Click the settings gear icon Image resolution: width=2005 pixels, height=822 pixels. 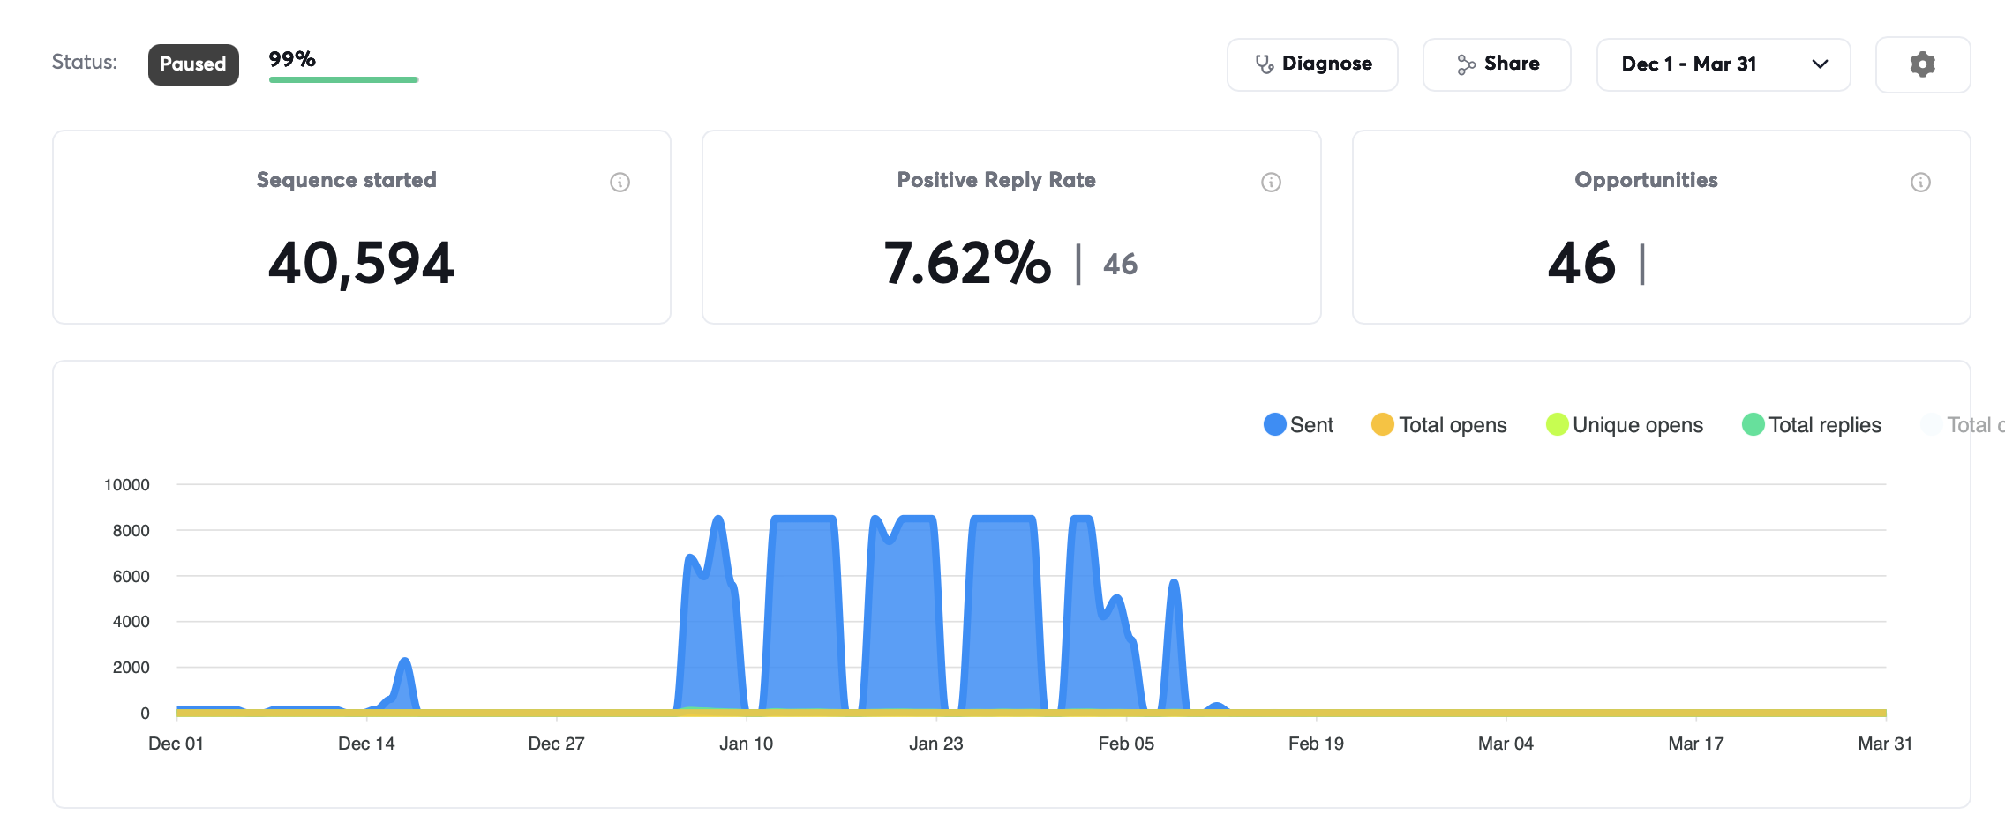pyautogui.click(x=1922, y=64)
